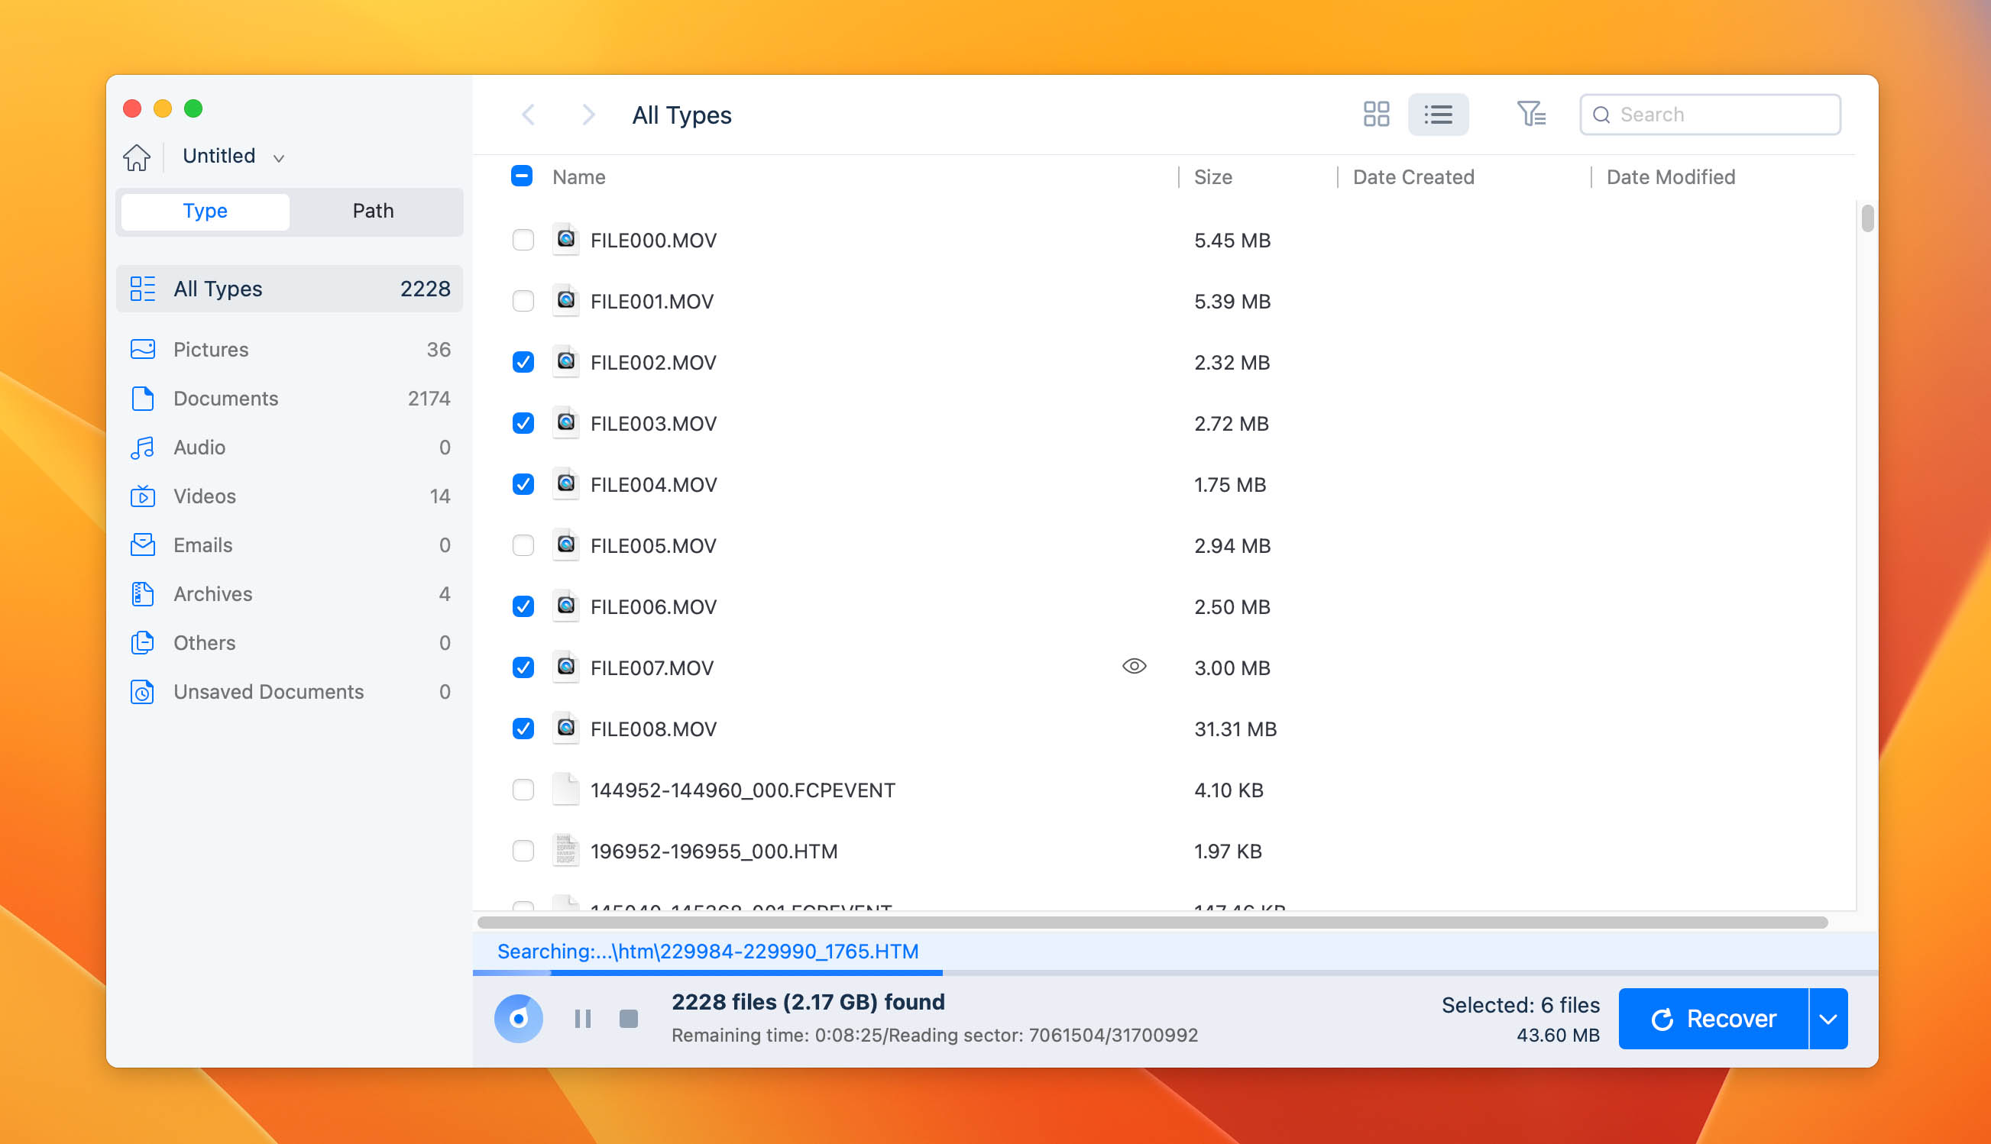
Task: Open the Documents category
Action: coord(290,399)
